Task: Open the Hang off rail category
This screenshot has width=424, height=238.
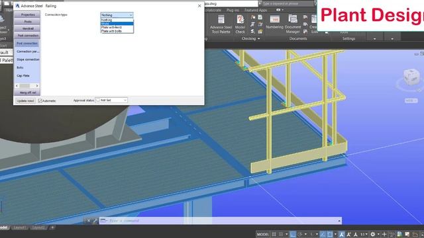Action: 27,93
